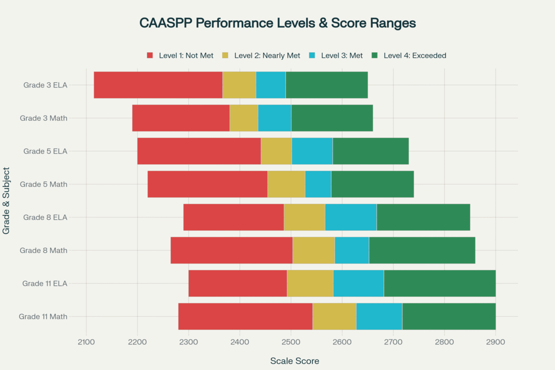Select the green Exceeded bar for Grade 5 ELA

tap(370, 151)
